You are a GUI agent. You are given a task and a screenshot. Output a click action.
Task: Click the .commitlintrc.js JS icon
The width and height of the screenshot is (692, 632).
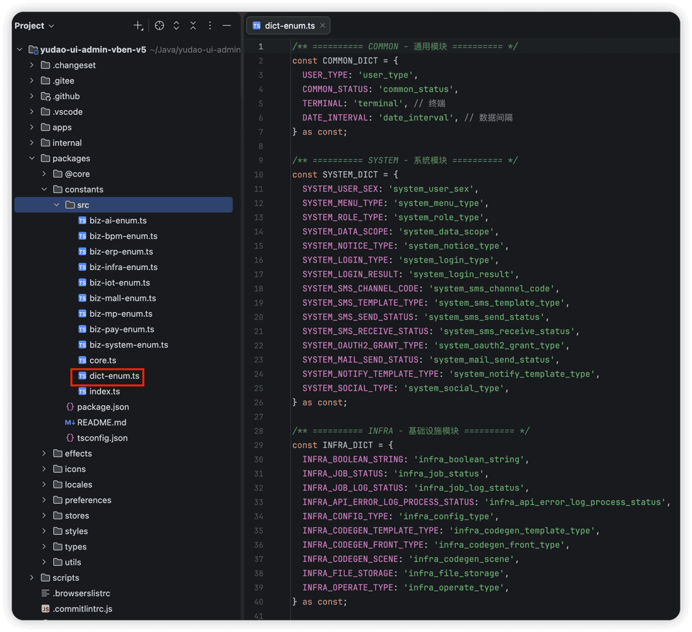point(45,609)
